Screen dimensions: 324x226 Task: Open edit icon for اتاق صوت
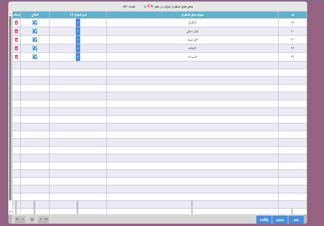(x=35, y=40)
